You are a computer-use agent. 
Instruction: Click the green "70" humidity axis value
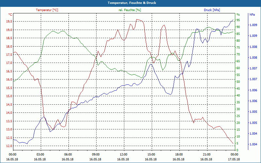[238, 54]
